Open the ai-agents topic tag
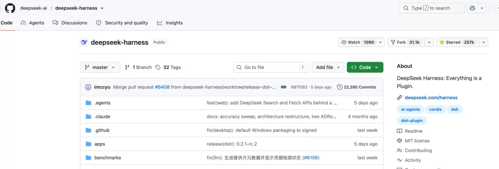This screenshot has width=499, height=169. click(410, 110)
